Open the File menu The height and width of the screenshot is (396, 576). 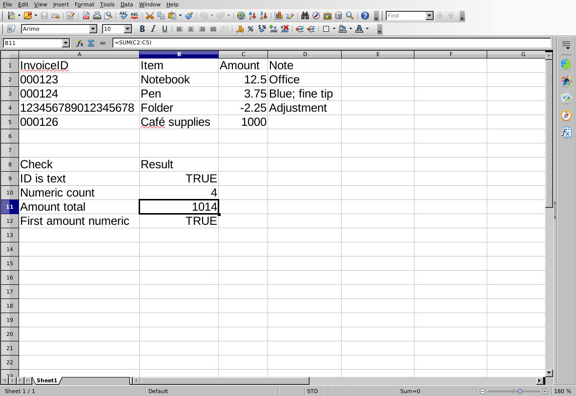(7, 4)
